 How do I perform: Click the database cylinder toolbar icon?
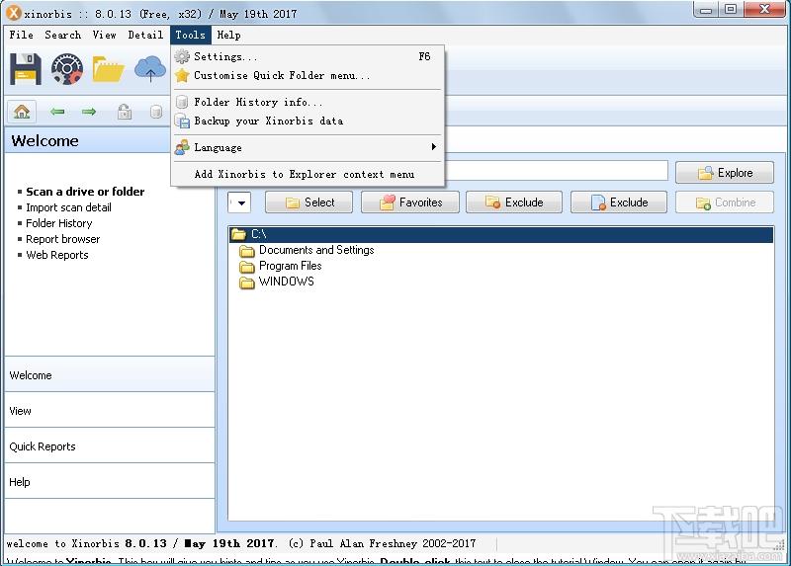[156, 111]
